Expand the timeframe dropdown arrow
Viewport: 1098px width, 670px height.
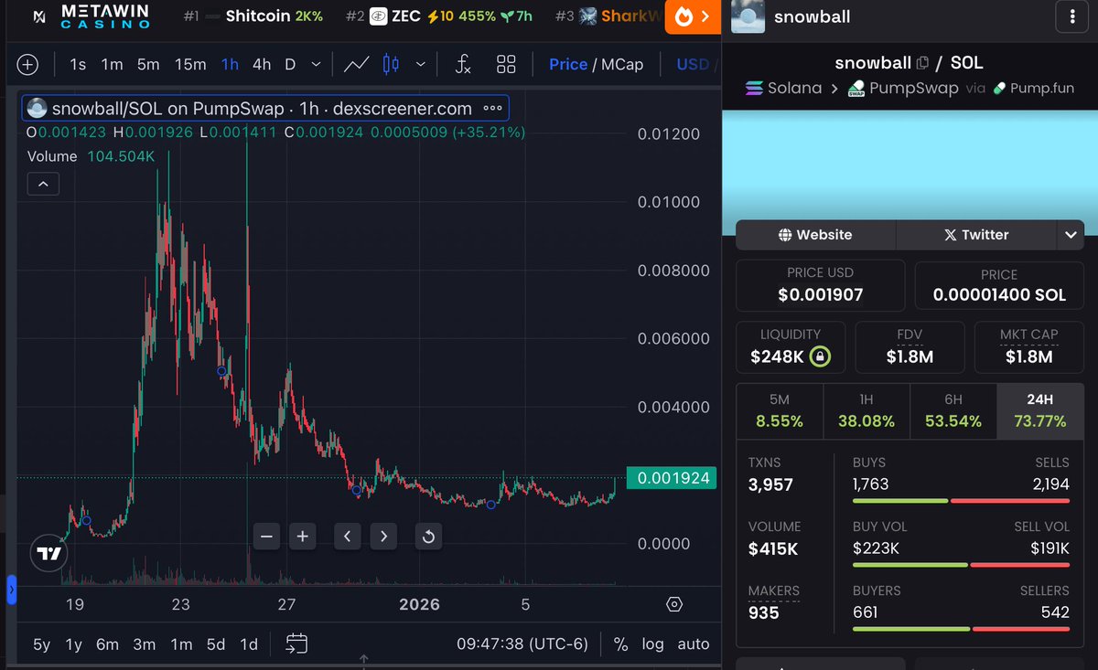tap(317, 65)
